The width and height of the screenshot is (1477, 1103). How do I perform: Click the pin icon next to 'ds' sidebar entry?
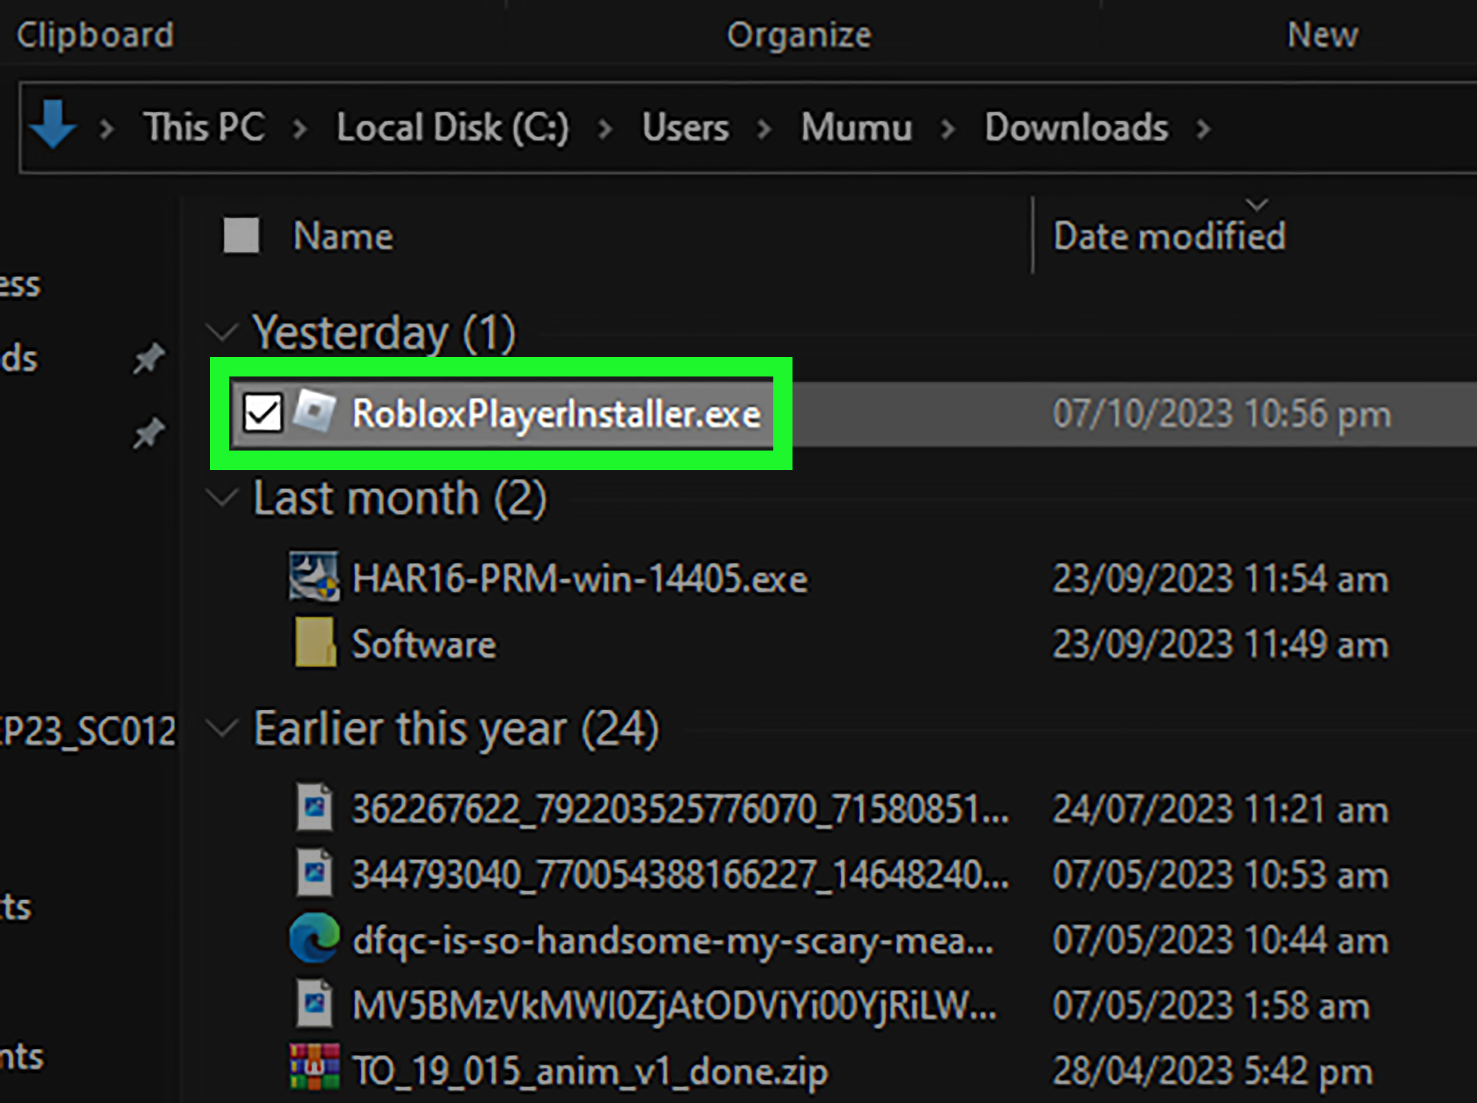(x=148, y=359)
